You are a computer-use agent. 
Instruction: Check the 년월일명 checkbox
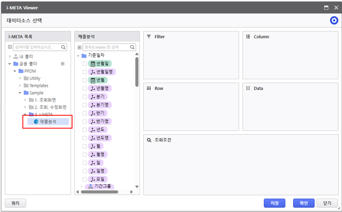tap(85, 72)
